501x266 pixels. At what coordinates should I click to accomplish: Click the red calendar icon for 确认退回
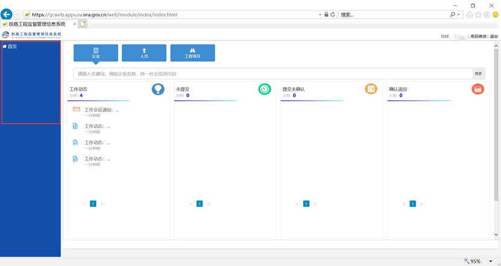pos(477,89)
